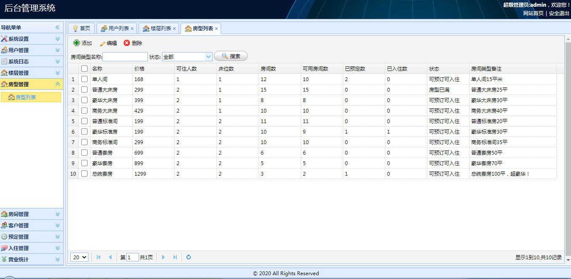Check the 普通标准间 row checkbox

coord(85,121)
